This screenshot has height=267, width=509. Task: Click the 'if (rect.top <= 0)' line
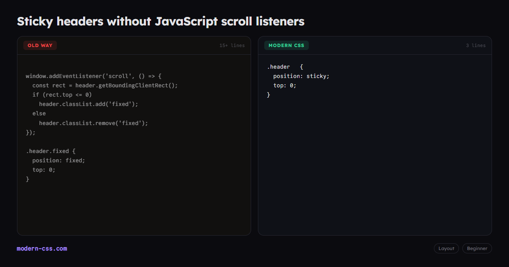pyautogui.click(x=62, y=95)
